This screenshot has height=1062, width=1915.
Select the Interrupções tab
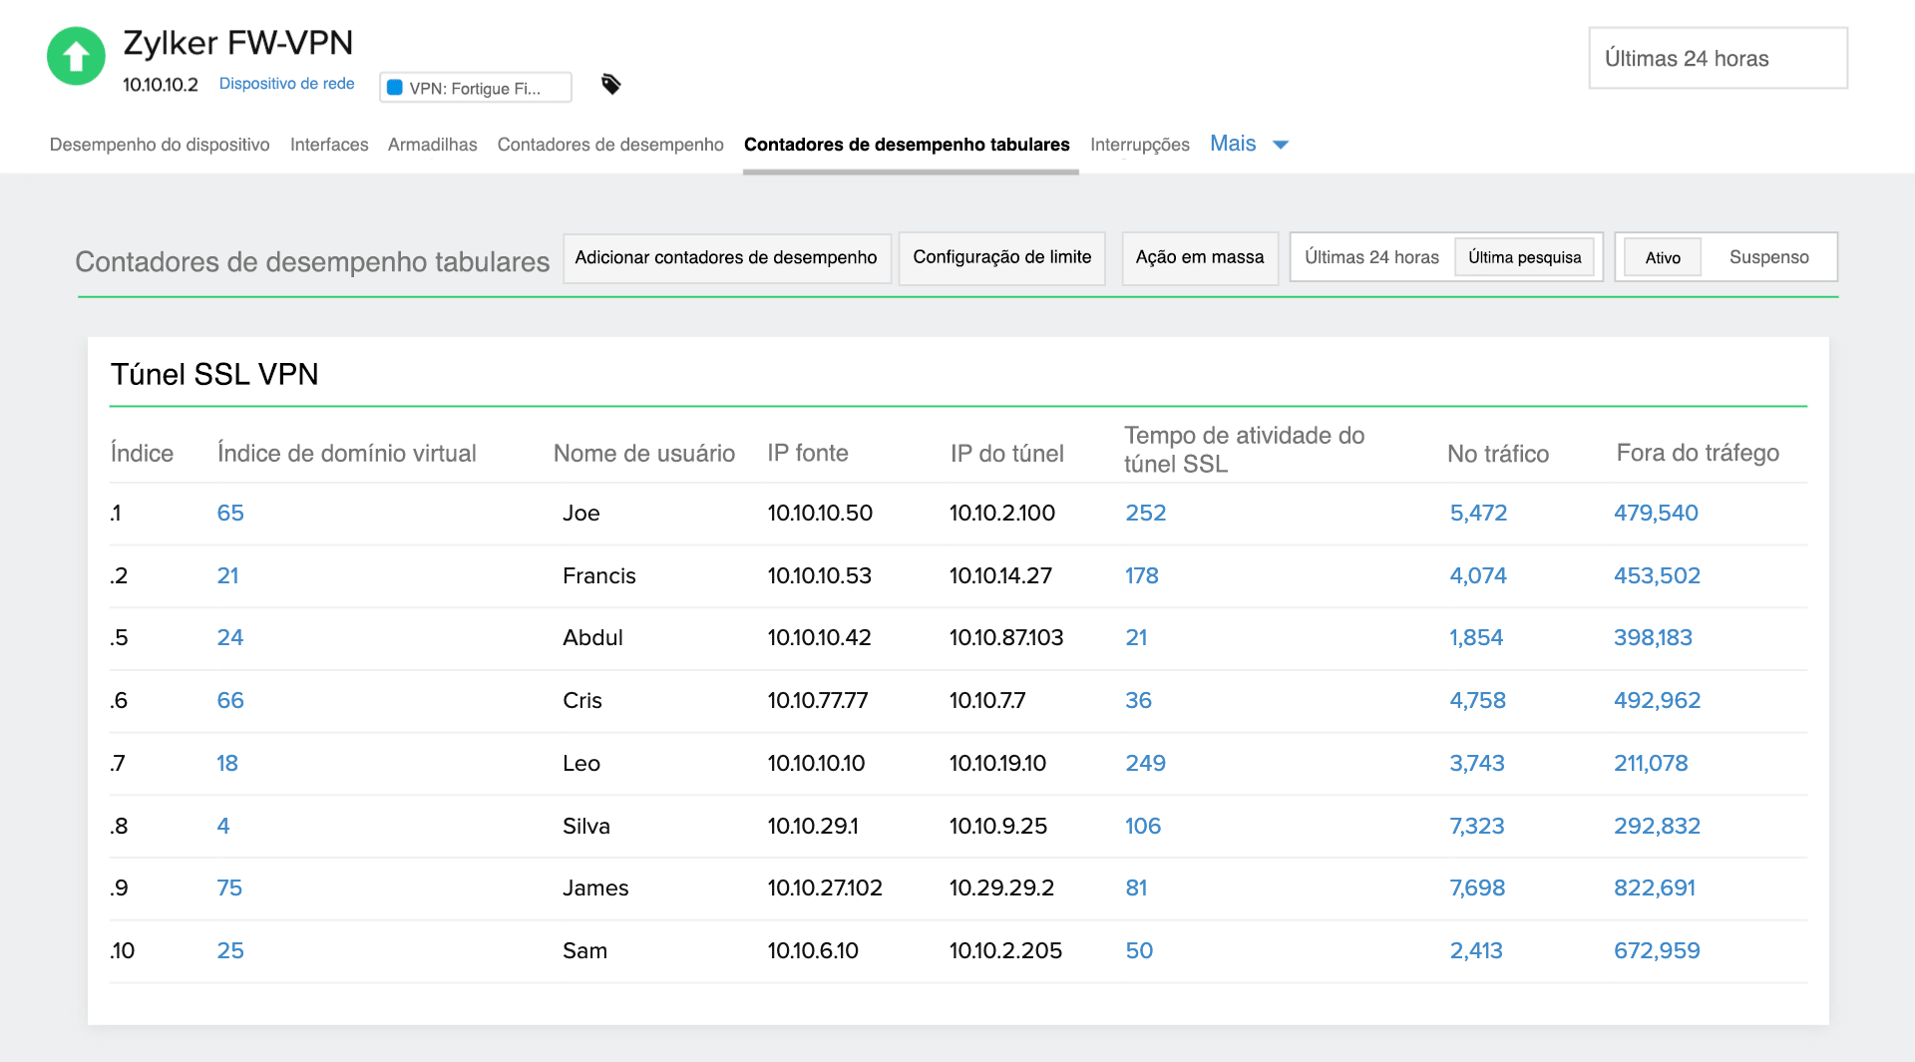pos(1139,145)
